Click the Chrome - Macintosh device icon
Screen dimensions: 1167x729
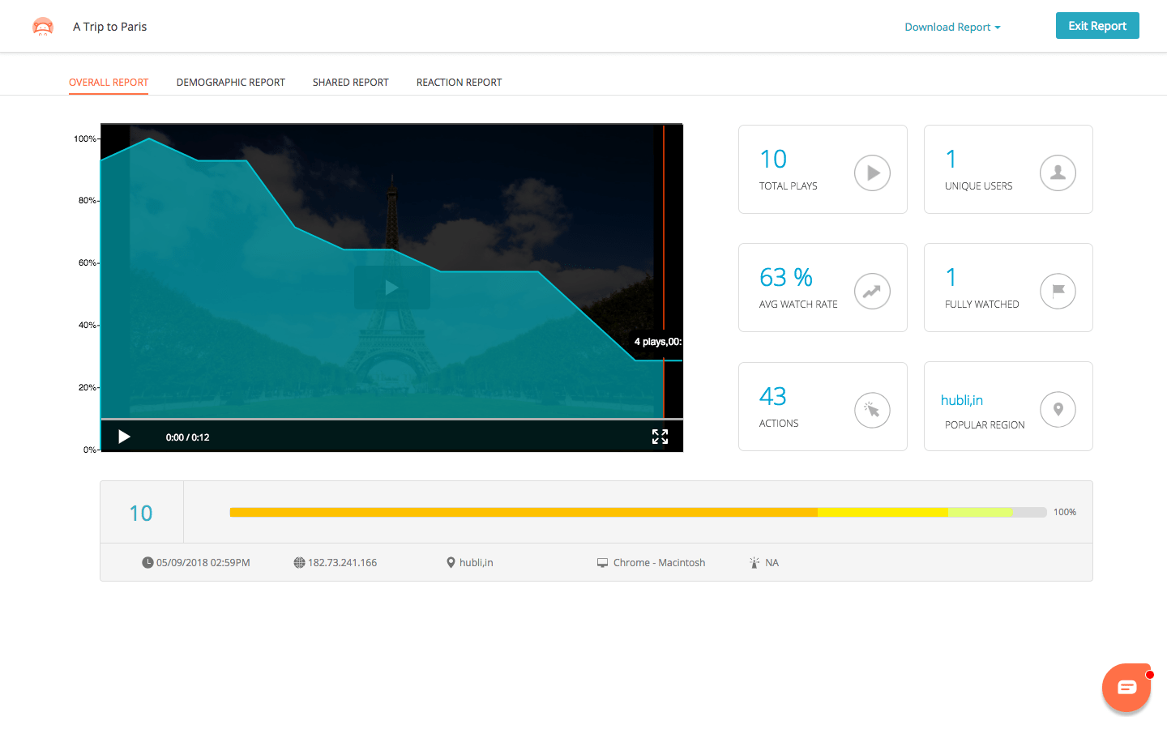coord(601,562)
